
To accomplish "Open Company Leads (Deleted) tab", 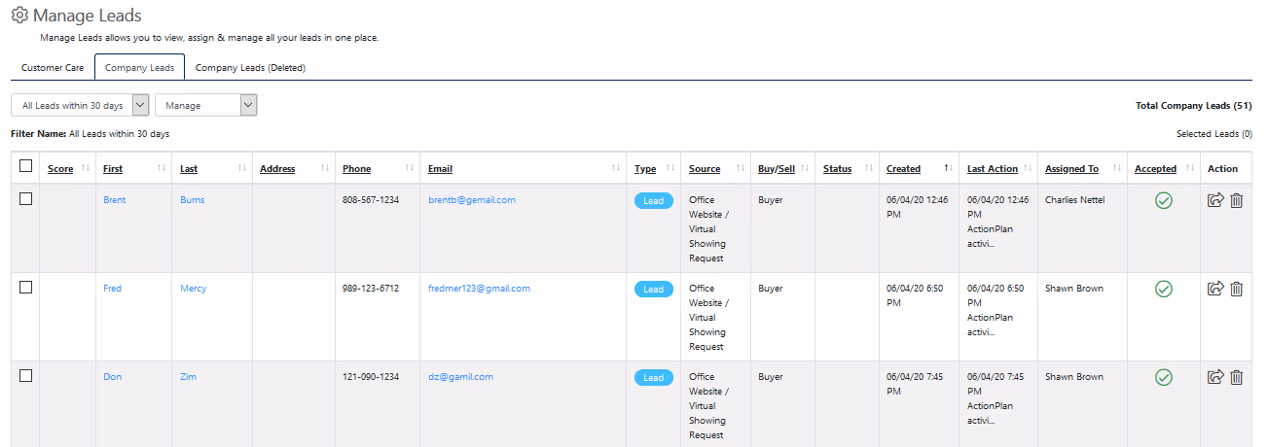I will pyautogui.click(x=250, y=68).
